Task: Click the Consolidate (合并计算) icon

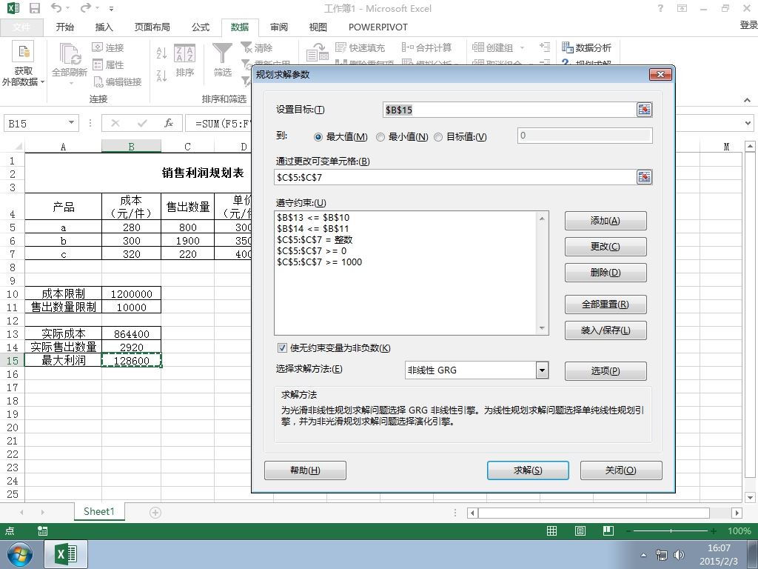Action: (408, 47)
